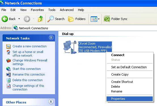Open the Back history dropdown arrow

[19, 19]
